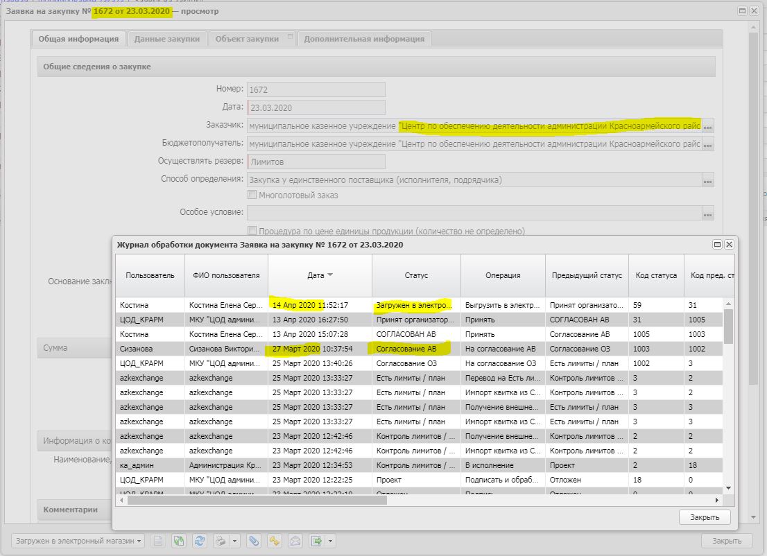767x556 pixels.
Task: Click the envelope message icon
Action: [295, 541]
